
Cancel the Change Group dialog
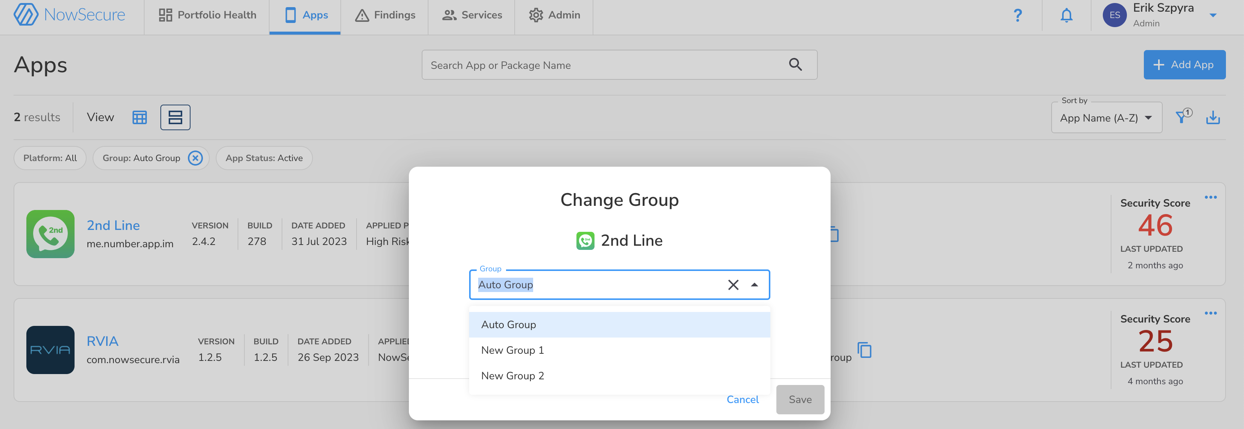click(x=743, y=400)
